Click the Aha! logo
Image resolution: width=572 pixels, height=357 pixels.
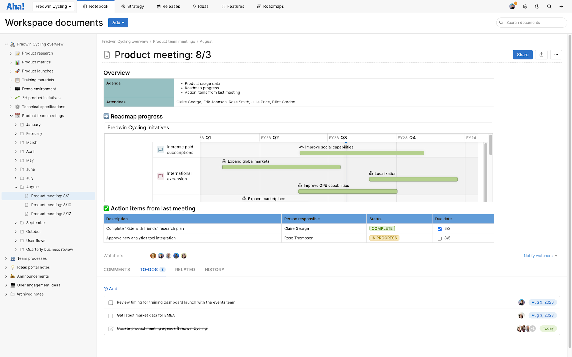click(15, 6)
